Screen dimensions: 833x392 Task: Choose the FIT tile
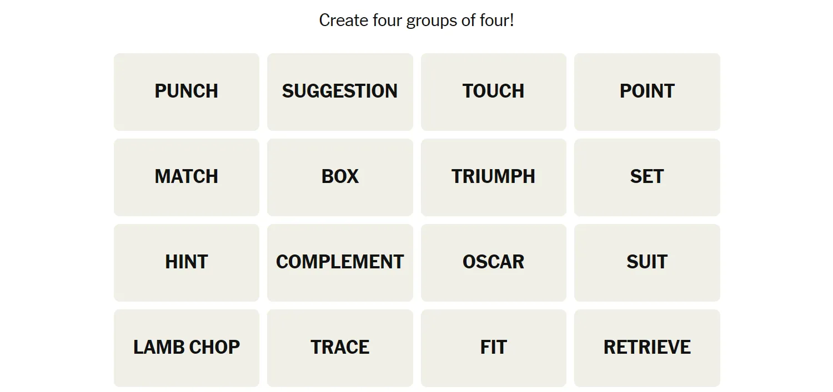click(494, 348)
